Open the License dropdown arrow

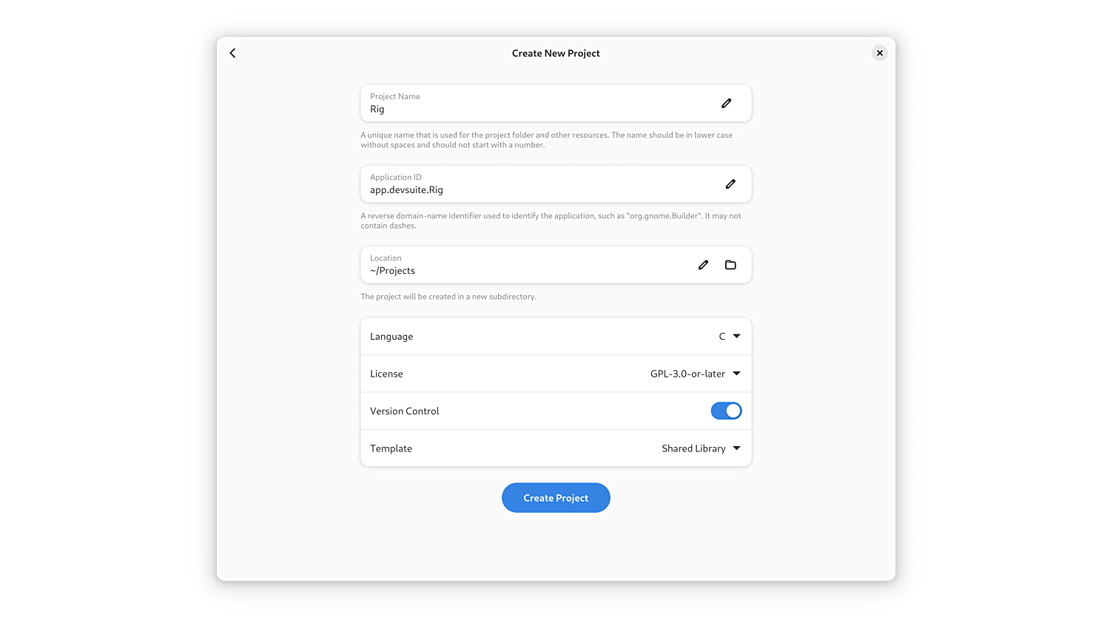[x=736, y=374]
